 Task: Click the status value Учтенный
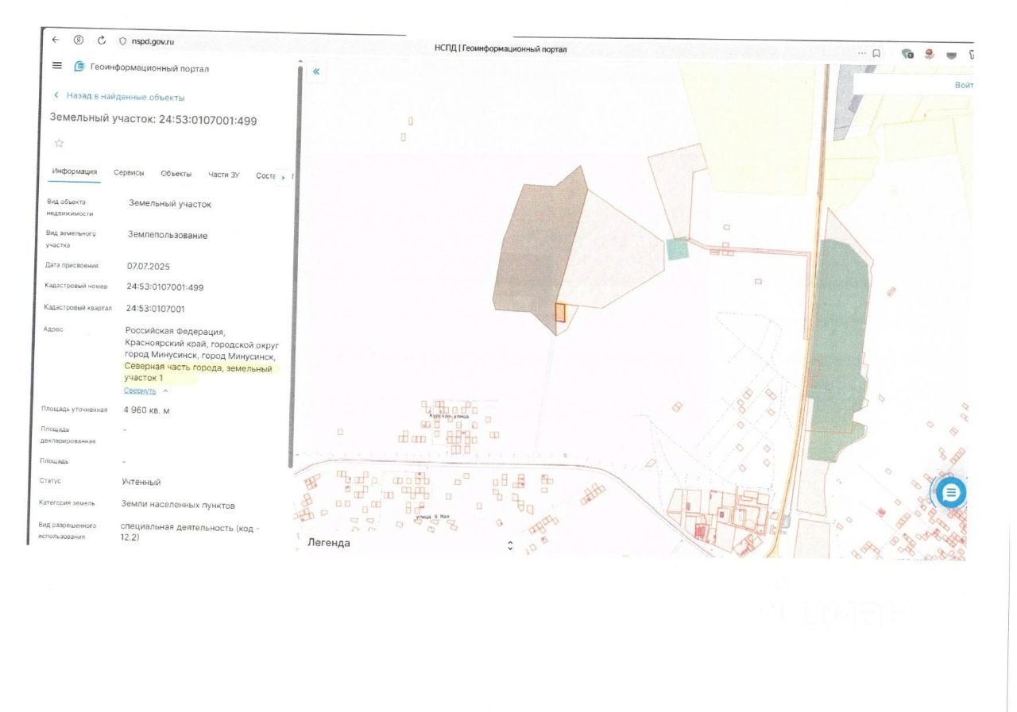click(141, 482)
